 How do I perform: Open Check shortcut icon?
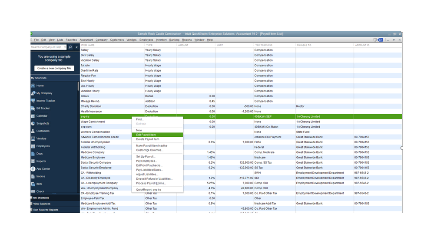pyautogui.click(x=33, y=191)
